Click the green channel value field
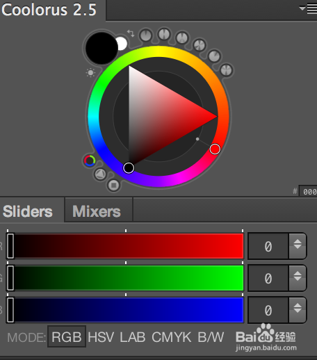Viewport: 317px width, 360px height. coord(268,278)
